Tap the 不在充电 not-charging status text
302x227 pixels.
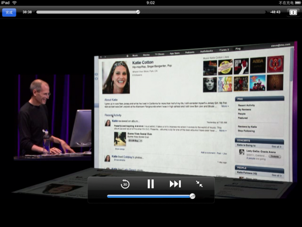(x=286, y=3)
